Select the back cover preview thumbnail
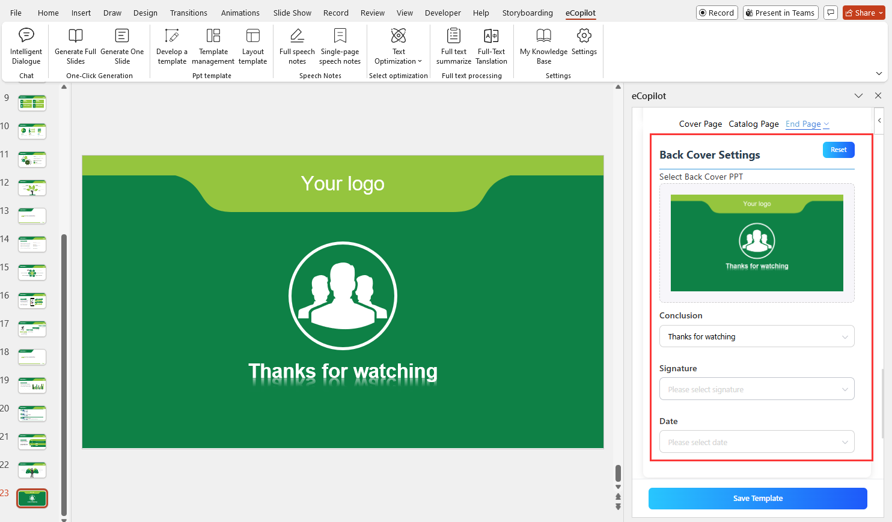Viewport: 892px width, 522px height. click(x=757, y=243)
